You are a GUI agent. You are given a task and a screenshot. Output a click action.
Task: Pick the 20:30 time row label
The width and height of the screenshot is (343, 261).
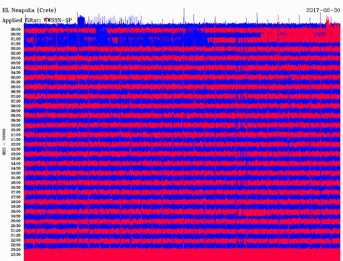point(16,226)
